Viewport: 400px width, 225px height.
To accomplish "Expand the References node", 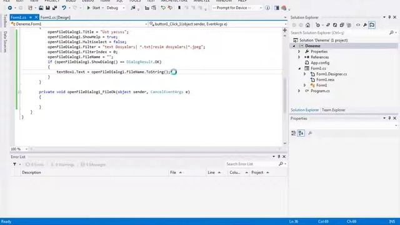I will click(x=299, y=57).
